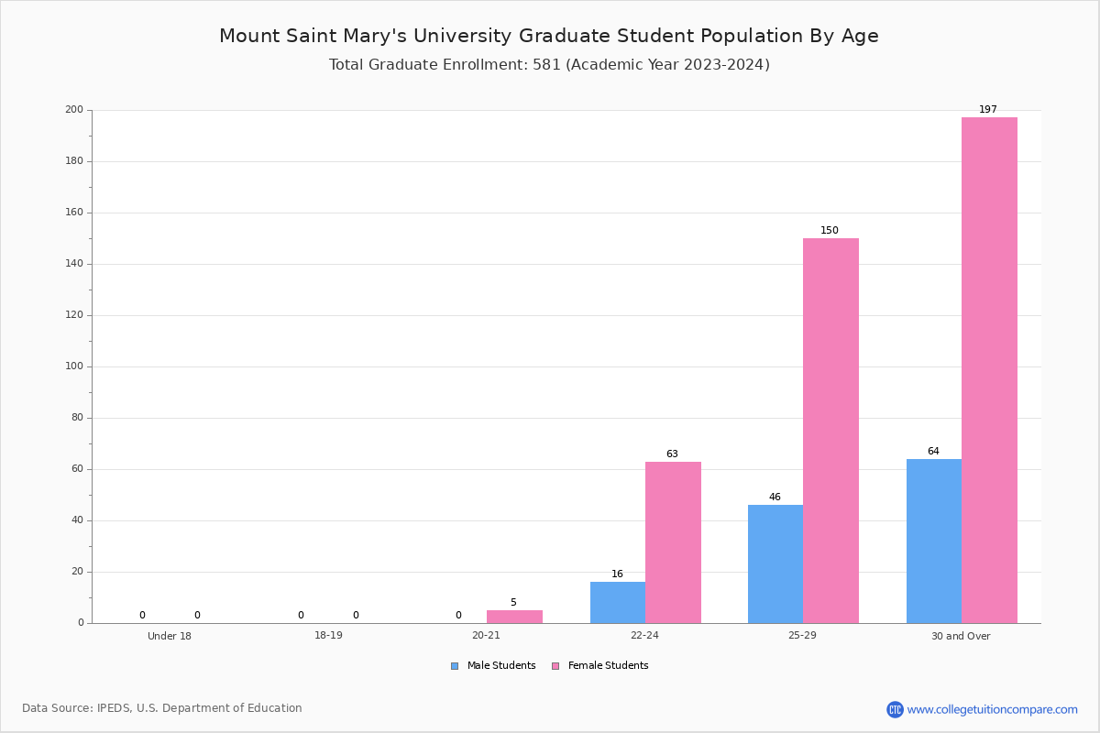
Task: Toggle the Male Students legend swatch
Action: [455, 666]
